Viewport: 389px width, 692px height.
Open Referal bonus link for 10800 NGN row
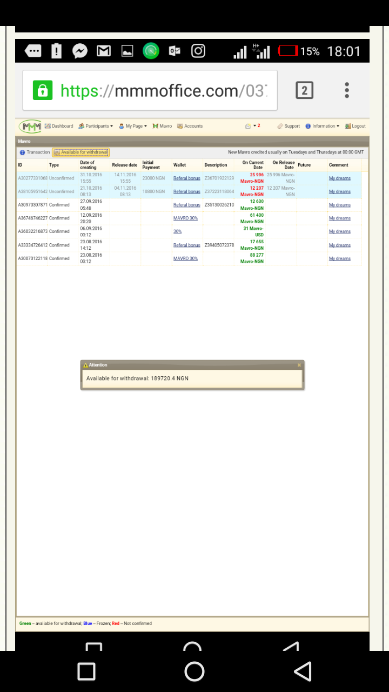point(186,191)
